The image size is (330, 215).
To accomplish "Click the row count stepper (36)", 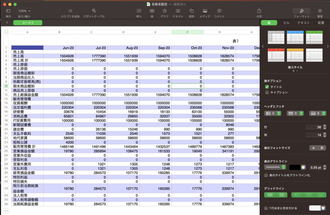I will (324, 127).
